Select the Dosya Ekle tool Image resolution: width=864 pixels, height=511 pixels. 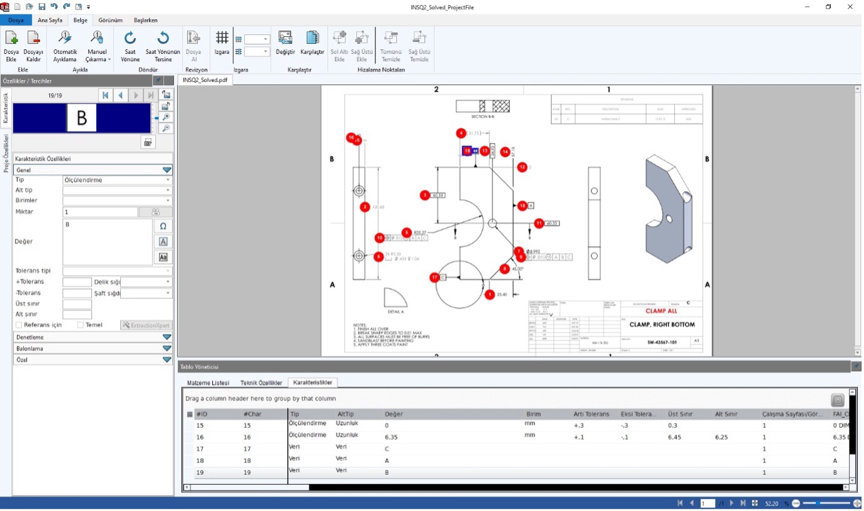[11, 47]
